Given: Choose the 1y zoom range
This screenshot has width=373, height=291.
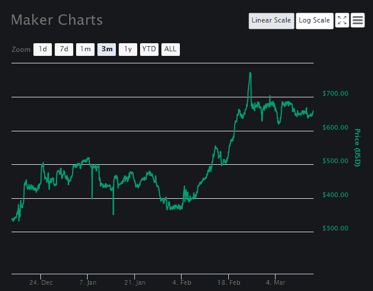Looking at the screenshot, I should tap(128, 50).
